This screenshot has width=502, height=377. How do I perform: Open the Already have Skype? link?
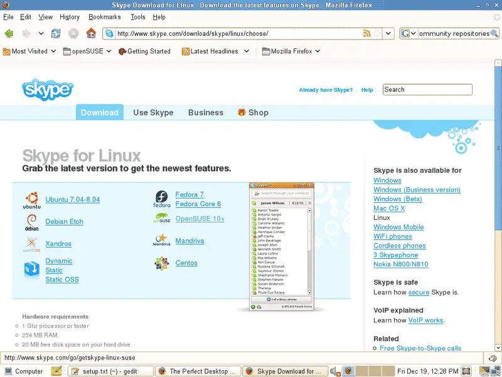(x=326, y=90)
